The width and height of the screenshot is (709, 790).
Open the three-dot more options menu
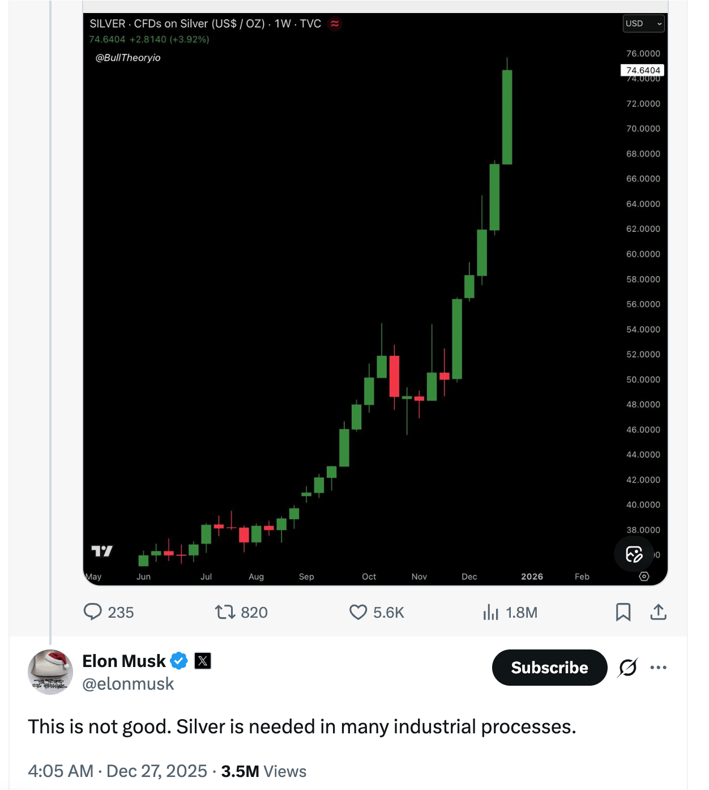[658, 668]
